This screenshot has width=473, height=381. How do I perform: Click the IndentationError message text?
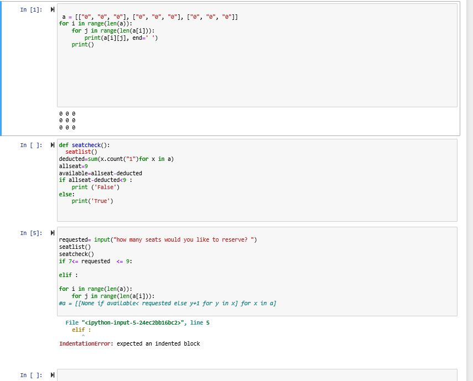click(x=129, y=343)
